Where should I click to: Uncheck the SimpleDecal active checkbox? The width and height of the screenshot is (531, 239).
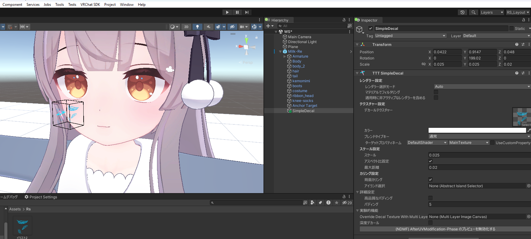371,28
